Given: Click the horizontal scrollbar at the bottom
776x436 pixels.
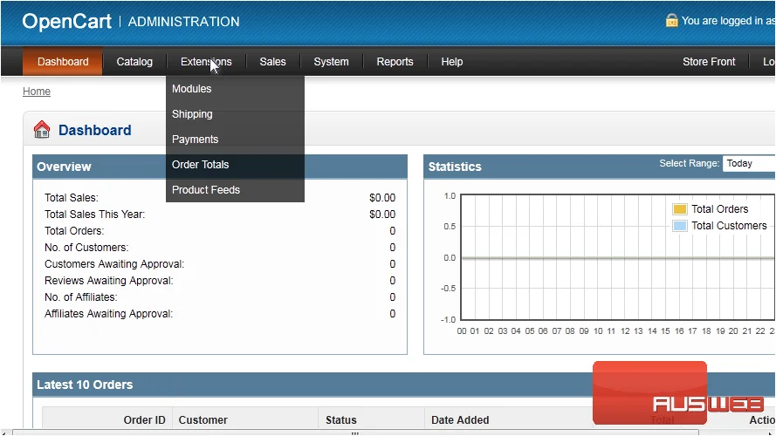Looking at the screenshot, I should point(355,433).
